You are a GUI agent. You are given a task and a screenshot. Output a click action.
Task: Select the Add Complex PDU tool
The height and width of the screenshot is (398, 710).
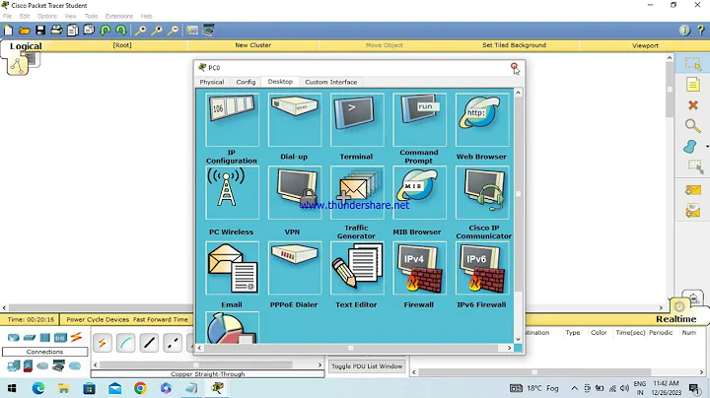tap(693, 211)
